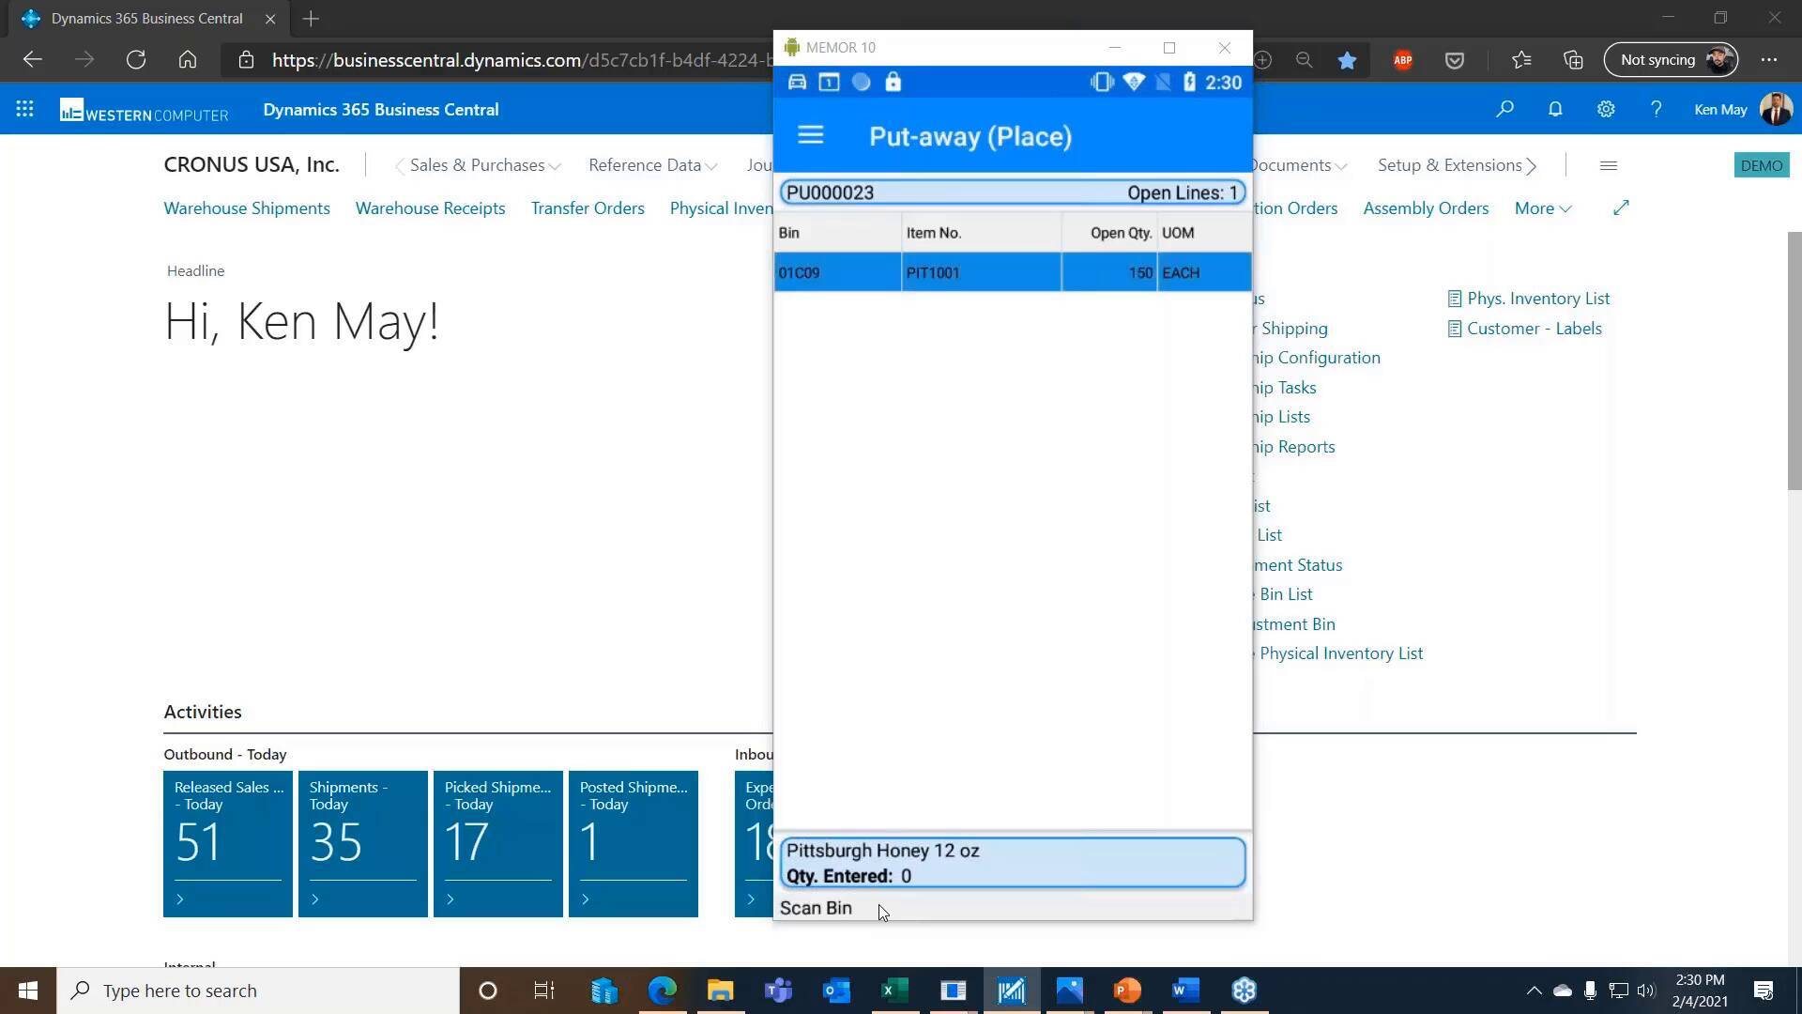
Task: Open Business Central settings gear
Action: coord(1605,109)
